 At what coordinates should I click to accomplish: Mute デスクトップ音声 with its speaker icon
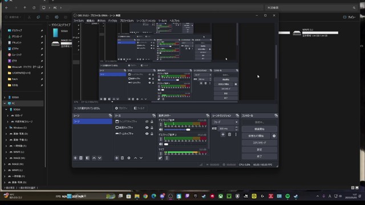[x=161, y=129]
